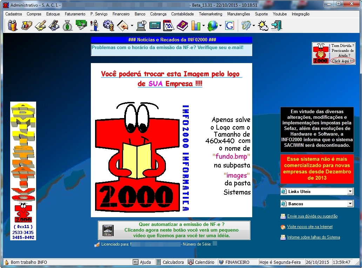Open the Contabilidade menu

coord(182,14)
